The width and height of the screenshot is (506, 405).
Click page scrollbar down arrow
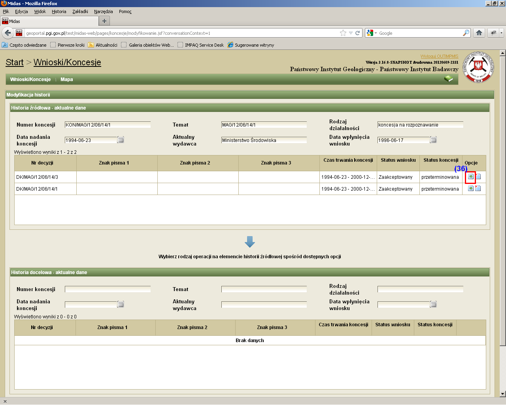pyautogui.click(x=503, y=394)
